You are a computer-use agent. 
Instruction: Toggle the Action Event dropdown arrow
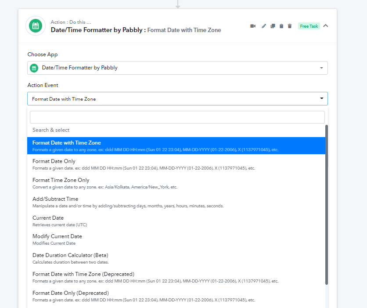point(322,98)
